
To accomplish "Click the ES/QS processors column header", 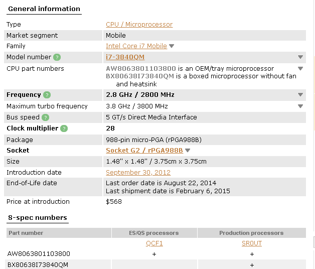I will (x=154, y=233).
